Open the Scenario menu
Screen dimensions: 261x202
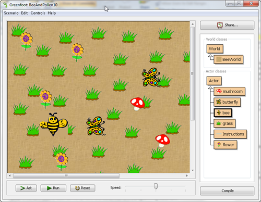coord(11,13)
